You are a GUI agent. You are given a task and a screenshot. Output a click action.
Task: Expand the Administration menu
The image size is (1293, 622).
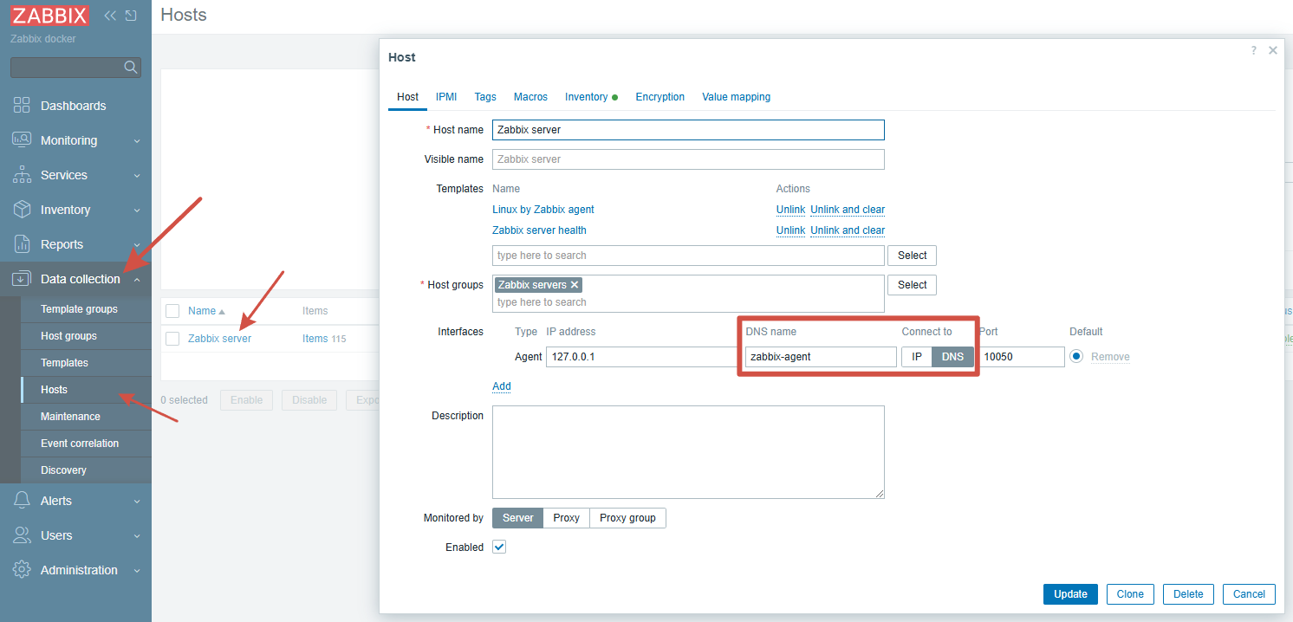tap(136, 570)
